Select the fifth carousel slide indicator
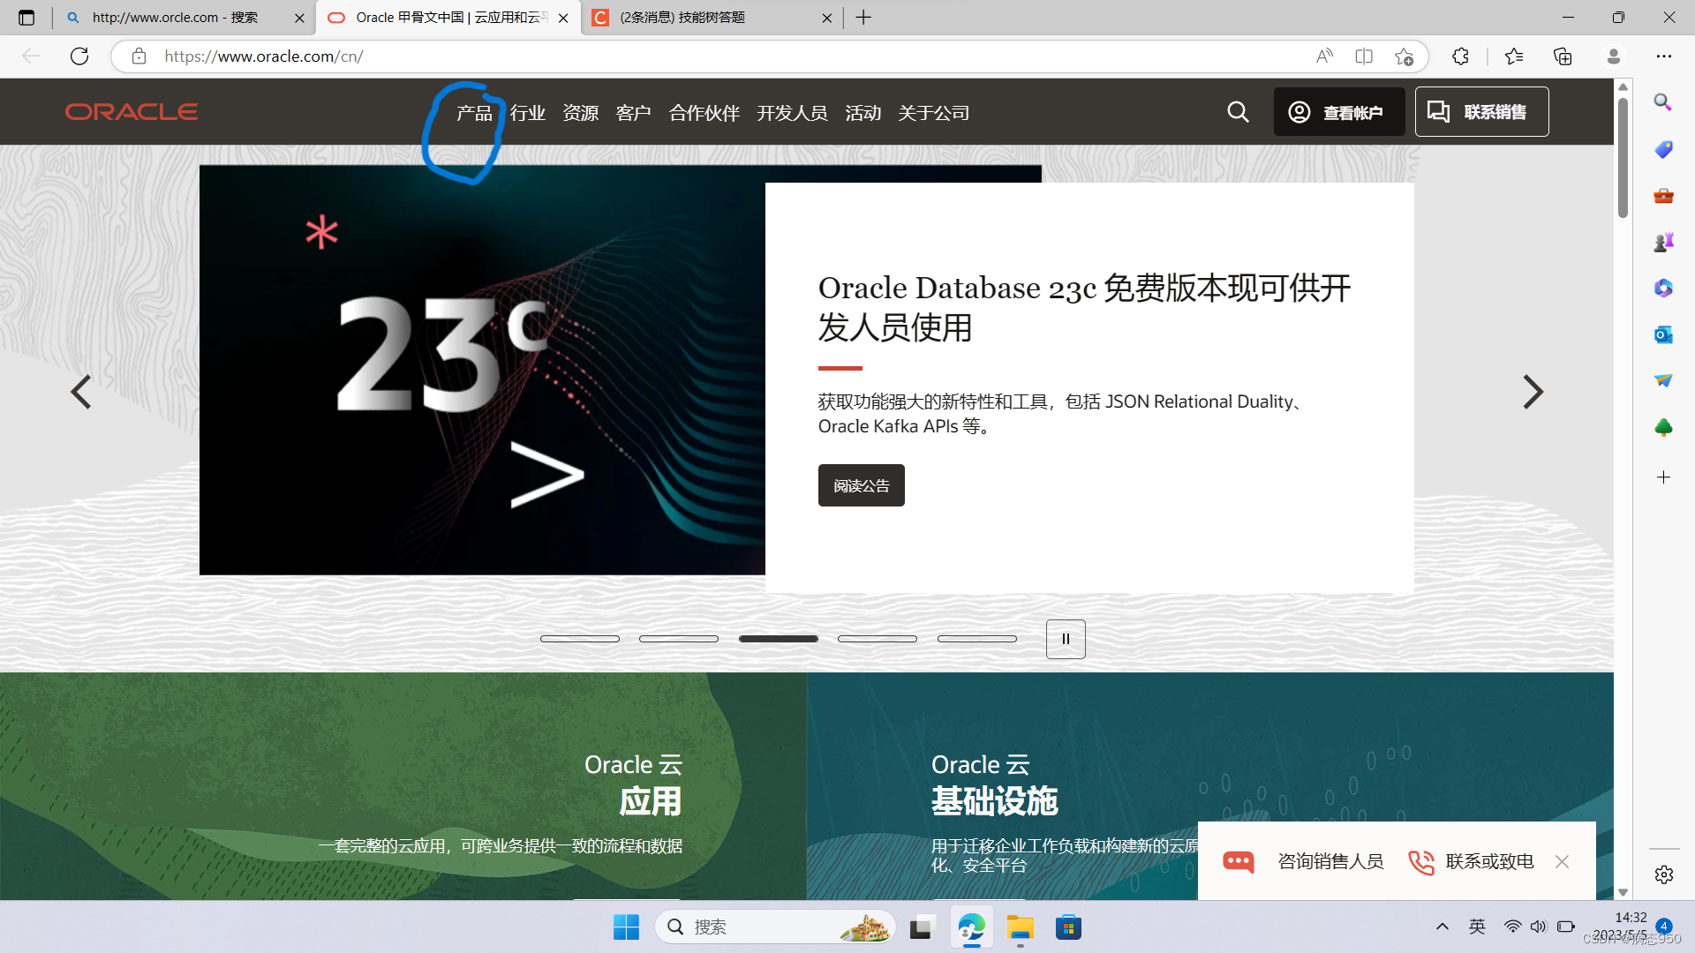Viewport: 1695px width, 953px height. [x=976, y=639]
